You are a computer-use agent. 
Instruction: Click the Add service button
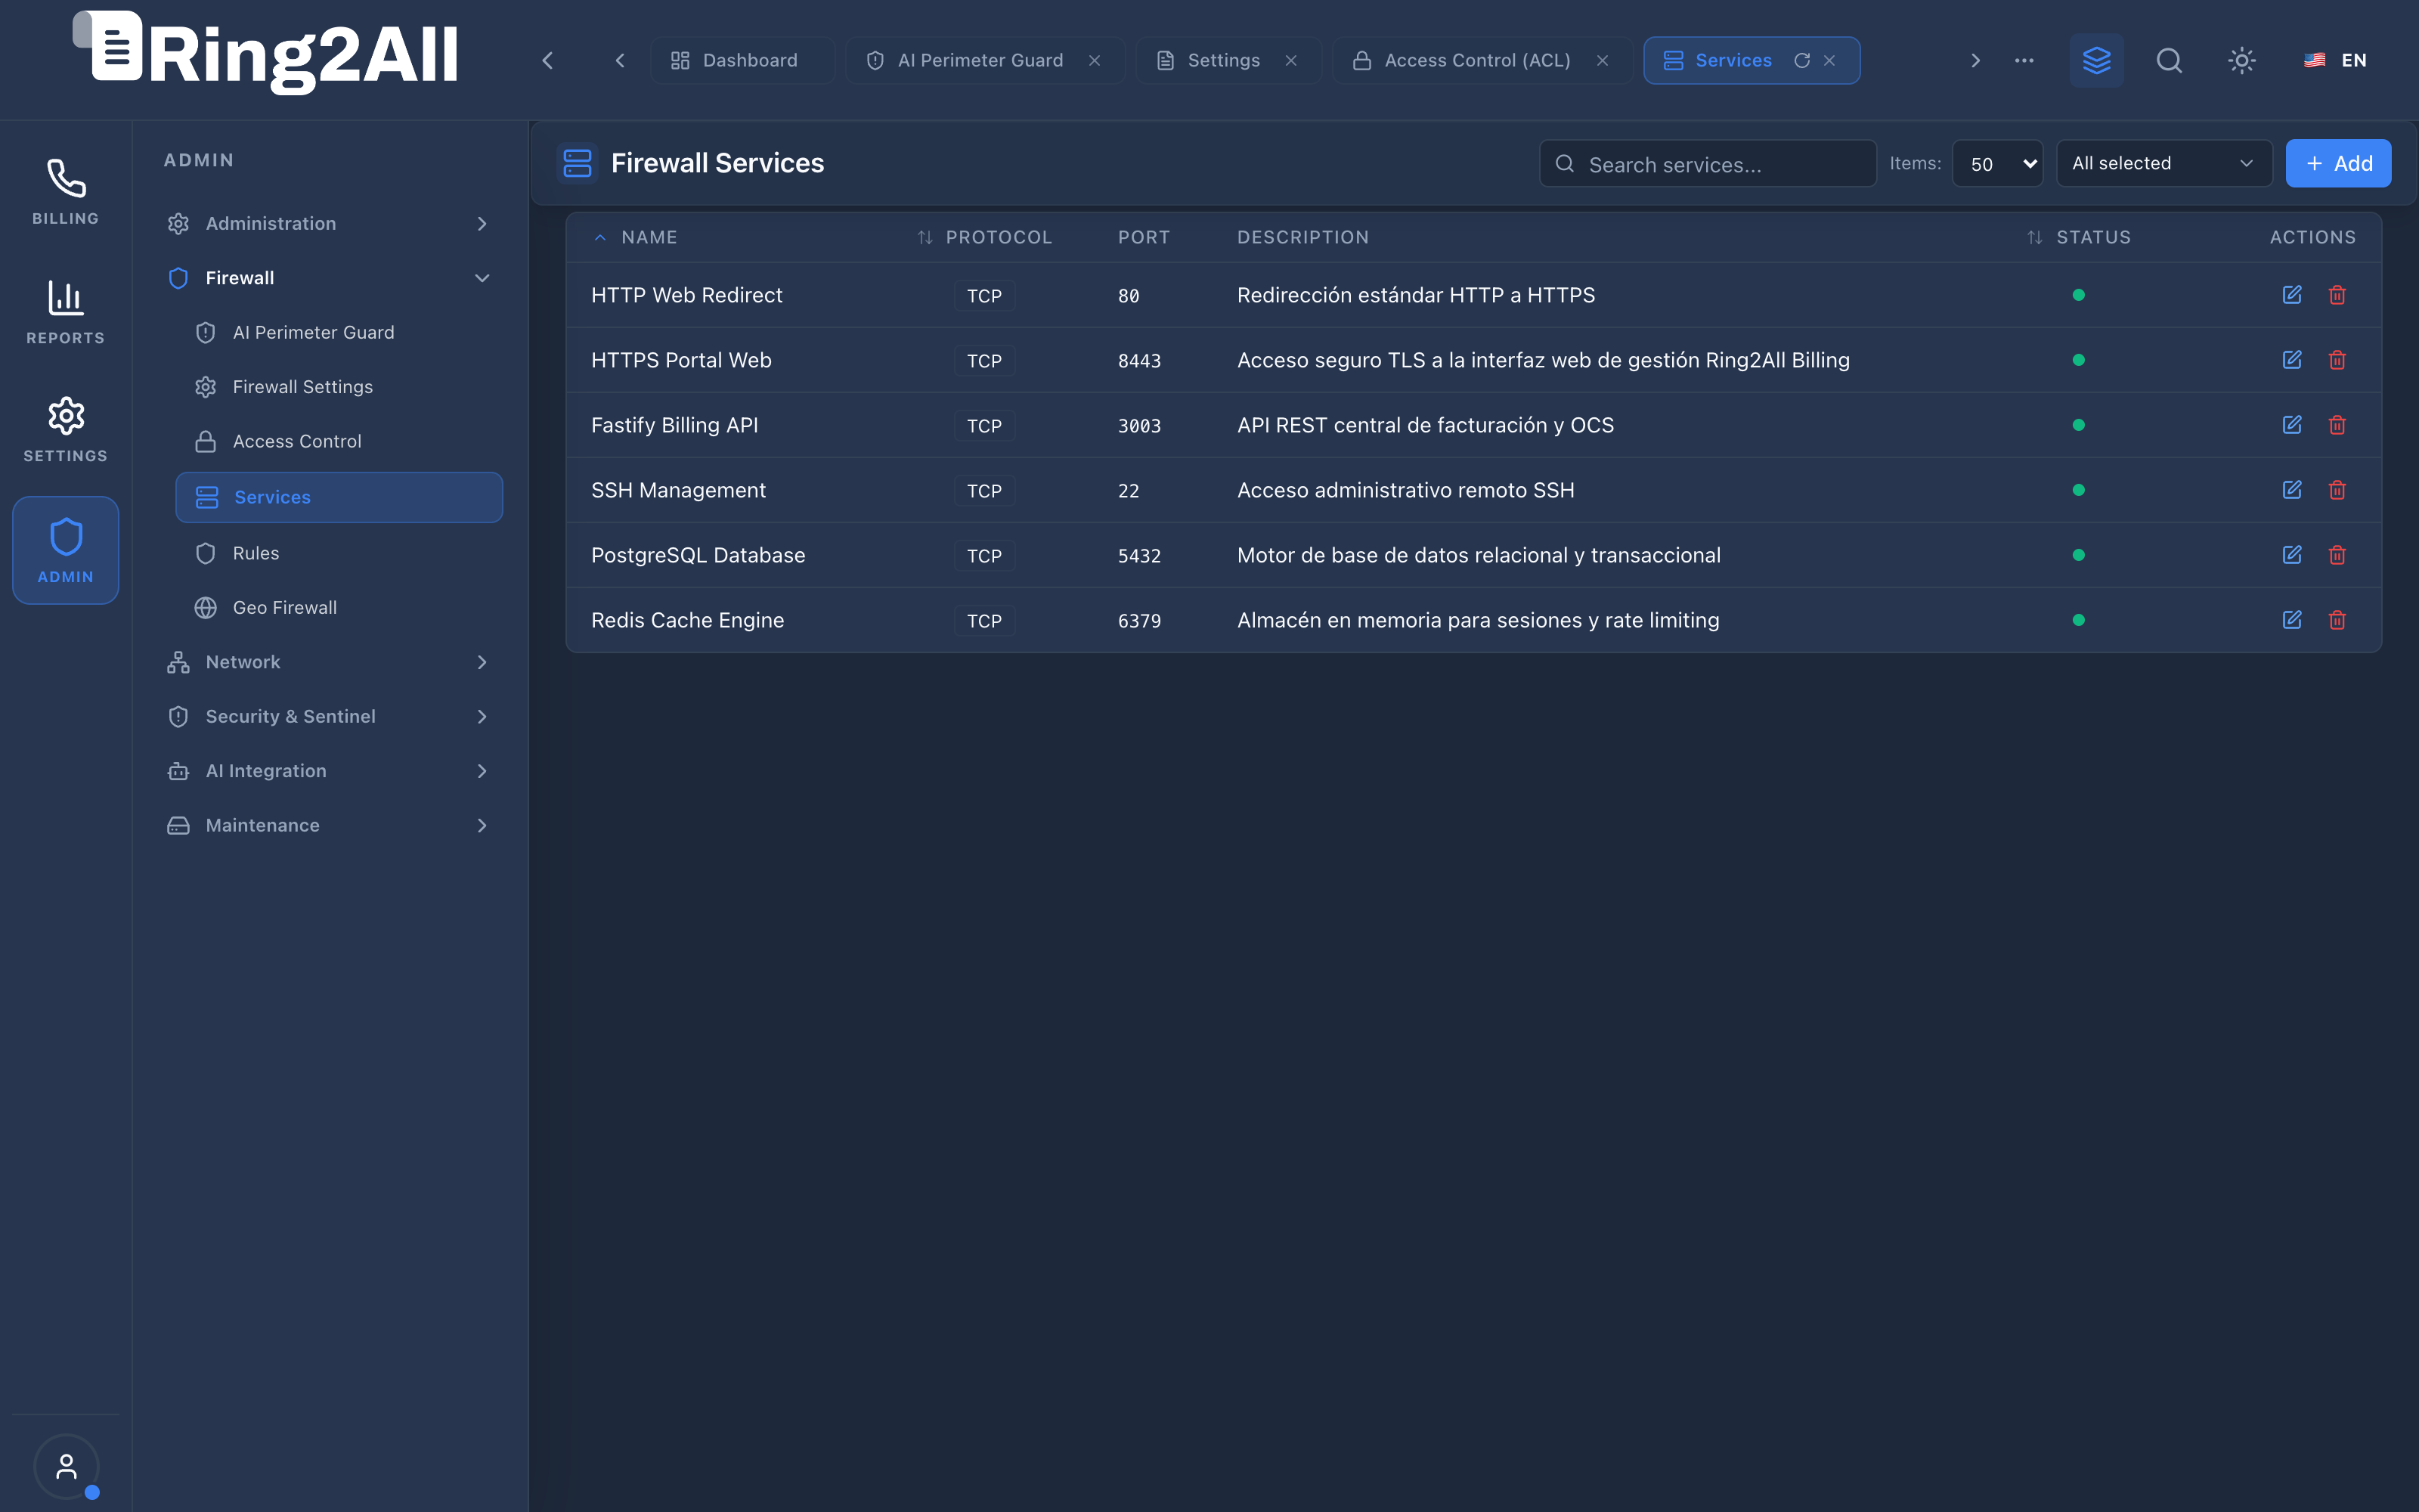2337,163
